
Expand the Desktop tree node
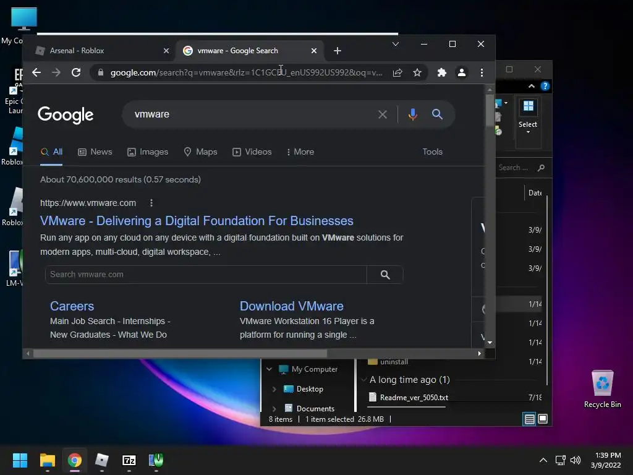click(x=274, y=389)
